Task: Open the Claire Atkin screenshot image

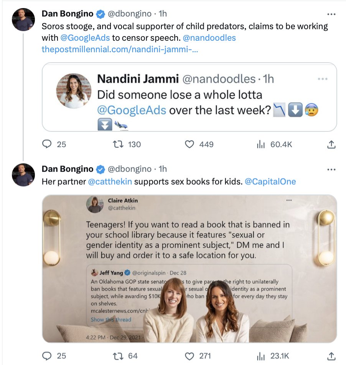Action: coord(189,268)
